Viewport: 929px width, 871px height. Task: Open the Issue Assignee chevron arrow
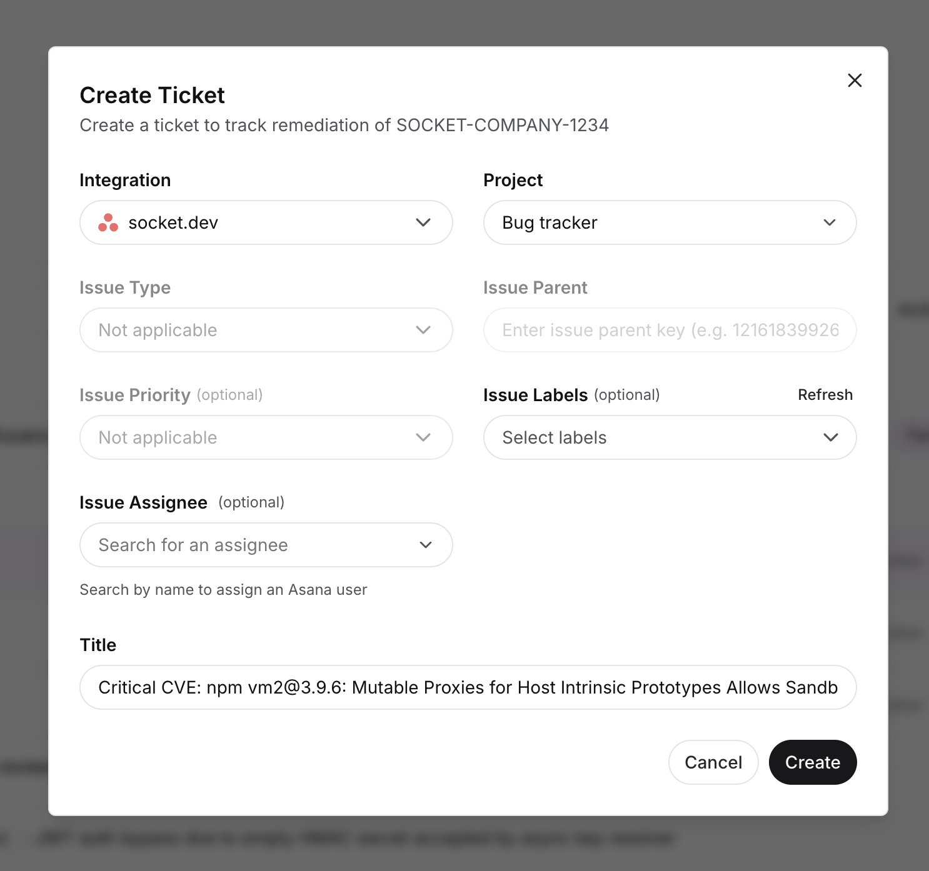coord(426,545)
